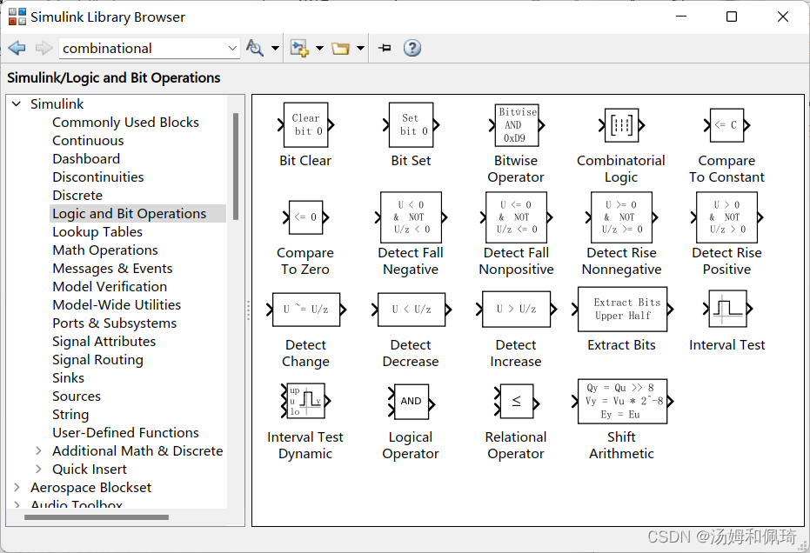Viewport: 810px width, 553px height.
Task: Expand the Quick Insert node
Action: pos(39,469)
